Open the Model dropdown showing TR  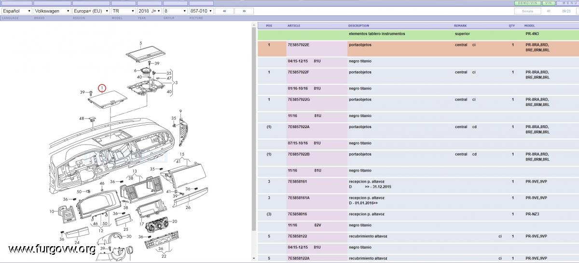[x=123, y=11]
